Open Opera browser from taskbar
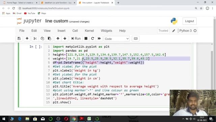 (x=66, y=119)
